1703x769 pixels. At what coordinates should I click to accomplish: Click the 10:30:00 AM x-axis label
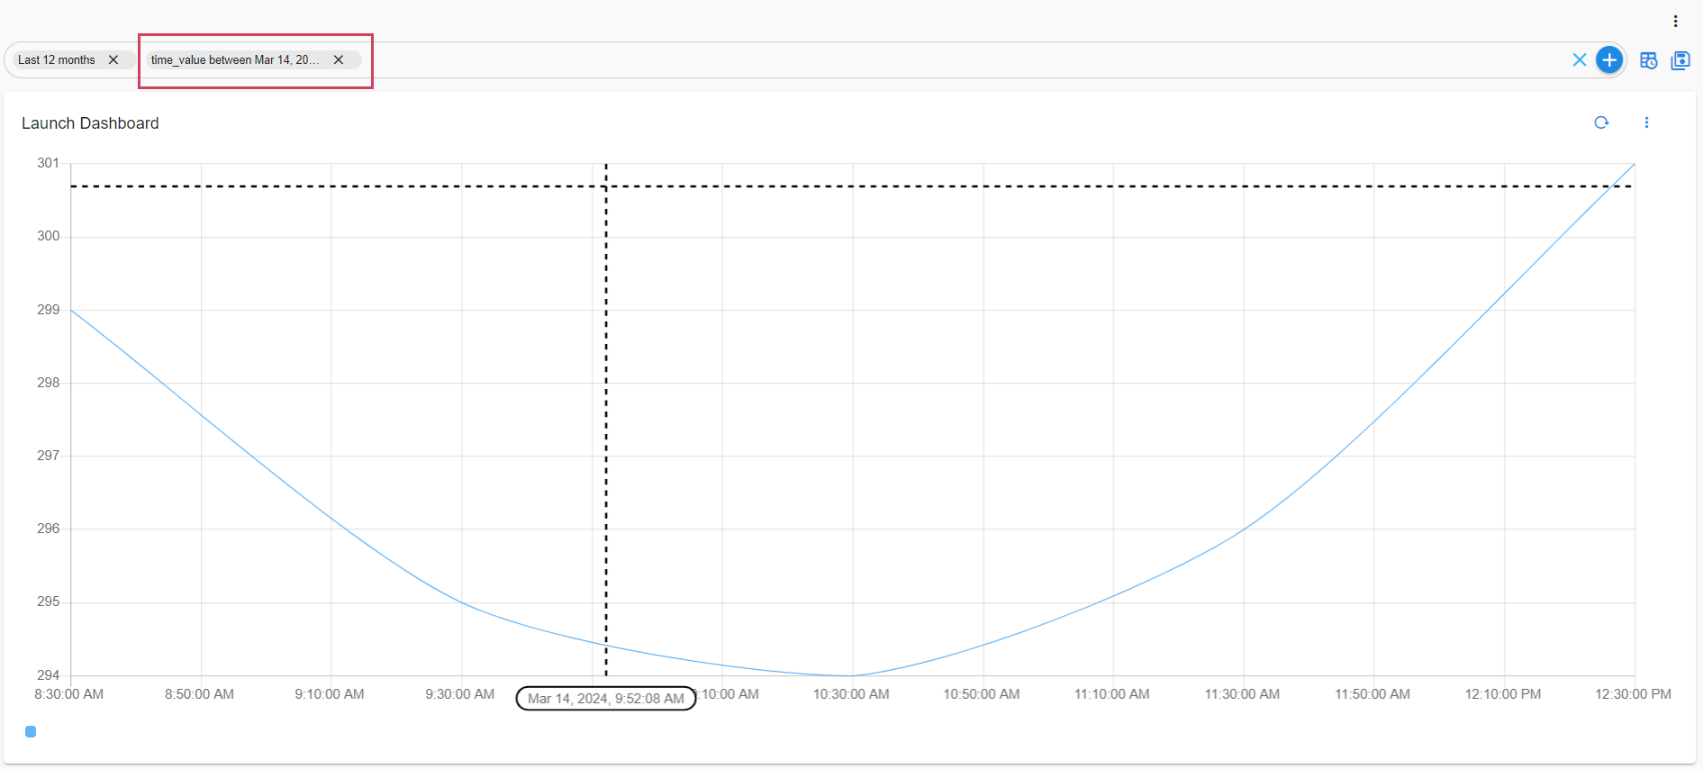coord(851,694)
